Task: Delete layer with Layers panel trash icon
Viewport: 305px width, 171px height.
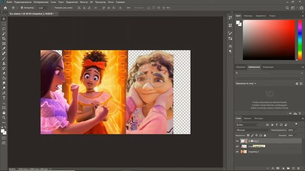Action: [x=298, y=168]
